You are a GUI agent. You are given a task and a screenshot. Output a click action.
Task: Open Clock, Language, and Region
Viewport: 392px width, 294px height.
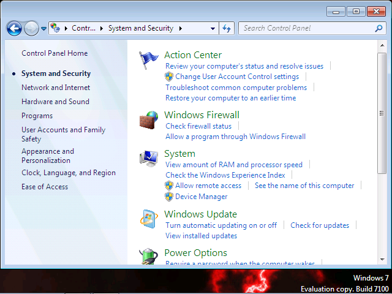coord(69,173)
